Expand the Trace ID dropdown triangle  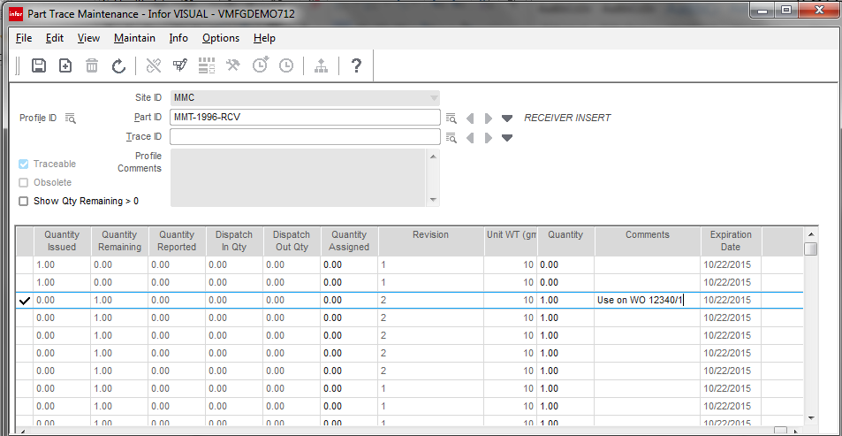point(507,138)
